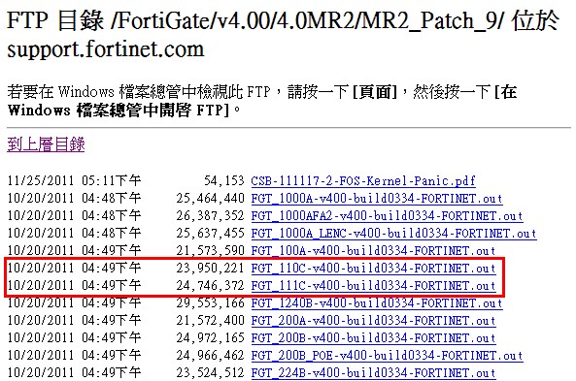Open FGT_1240B-v400-build0334-FORTINET.out link
This screenshot has height=381, width=576.
click(x=377, y=303)
